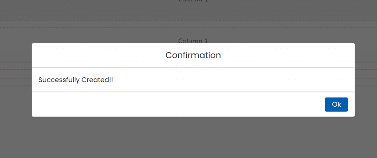Viewport: 377px width, 158px height.
Task: Click the empty footer area left of Ok
Action: pos(177,104)
